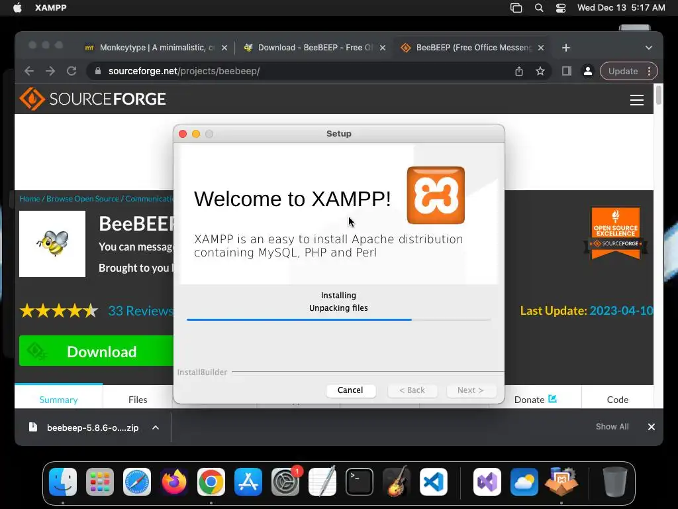Image resolution: width=678 pixels, height=509 pixels.
Task: Follow Browse Open Source breadcrumb link
Action: (83, 199)
